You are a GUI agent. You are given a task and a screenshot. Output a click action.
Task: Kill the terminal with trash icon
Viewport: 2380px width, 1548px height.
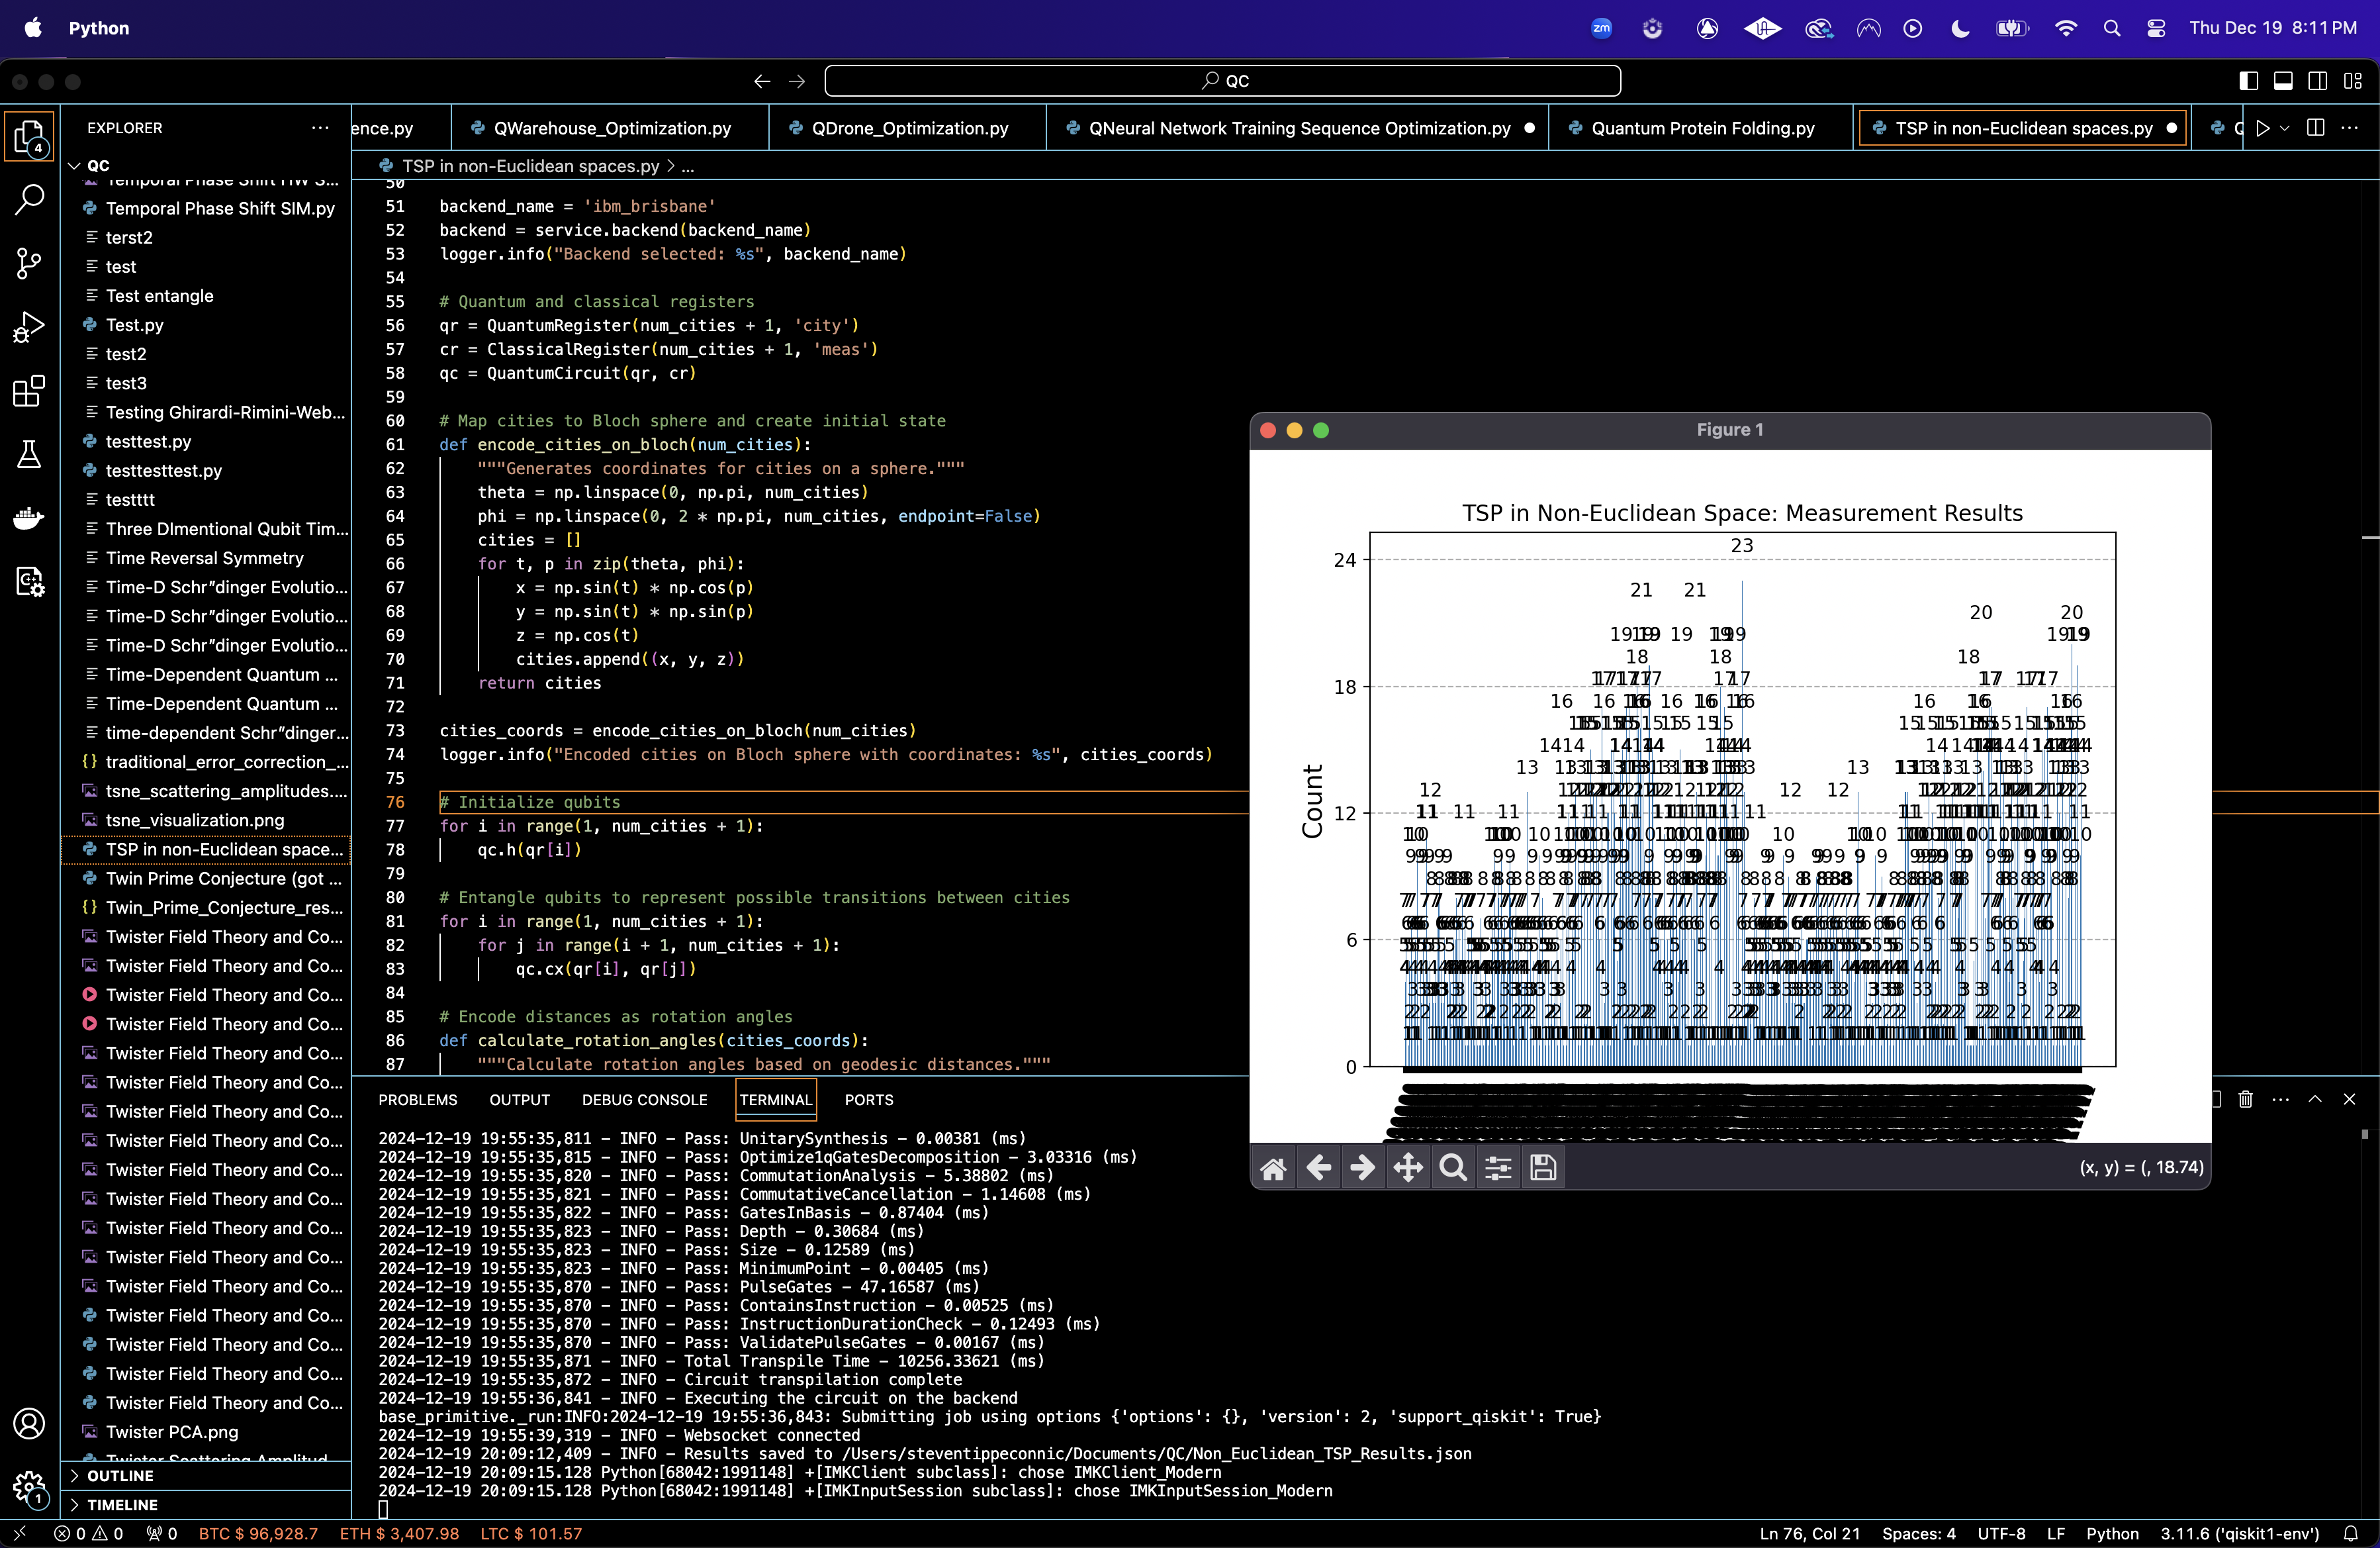2245,1098
